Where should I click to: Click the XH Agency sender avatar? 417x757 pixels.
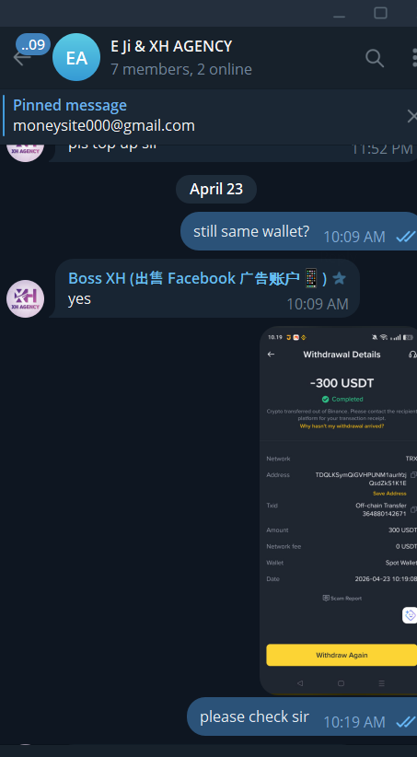[25, 299]
